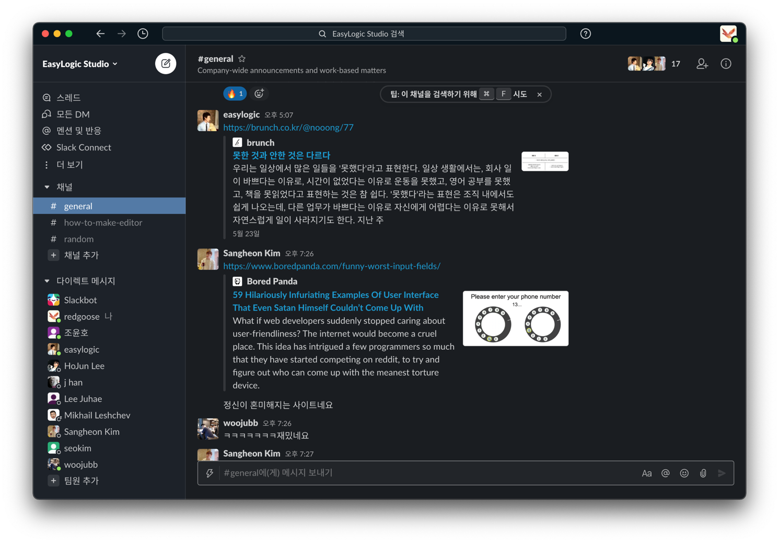Click 채널 추가 to add a channel
Image resolution: width=779 pixels, height=543 pixels.
(109, 255)
